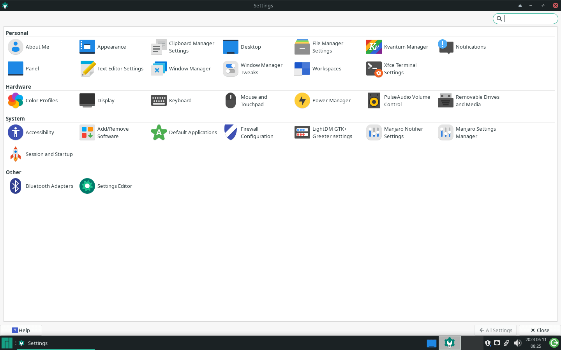This screenshot has width=561, height=350.
Task: Open Session and Startup icon
Action: [16, 154]
